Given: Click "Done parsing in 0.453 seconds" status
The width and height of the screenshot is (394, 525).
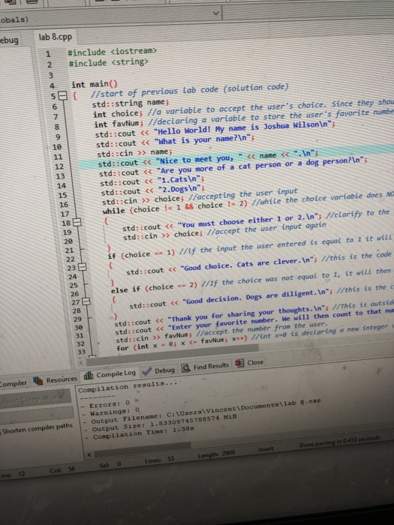Looking at the screenshot, I should tap(339, 442).
